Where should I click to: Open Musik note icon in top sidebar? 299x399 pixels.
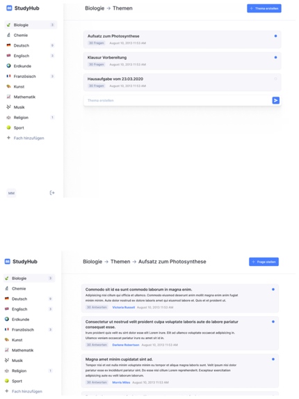coord(8,107)
